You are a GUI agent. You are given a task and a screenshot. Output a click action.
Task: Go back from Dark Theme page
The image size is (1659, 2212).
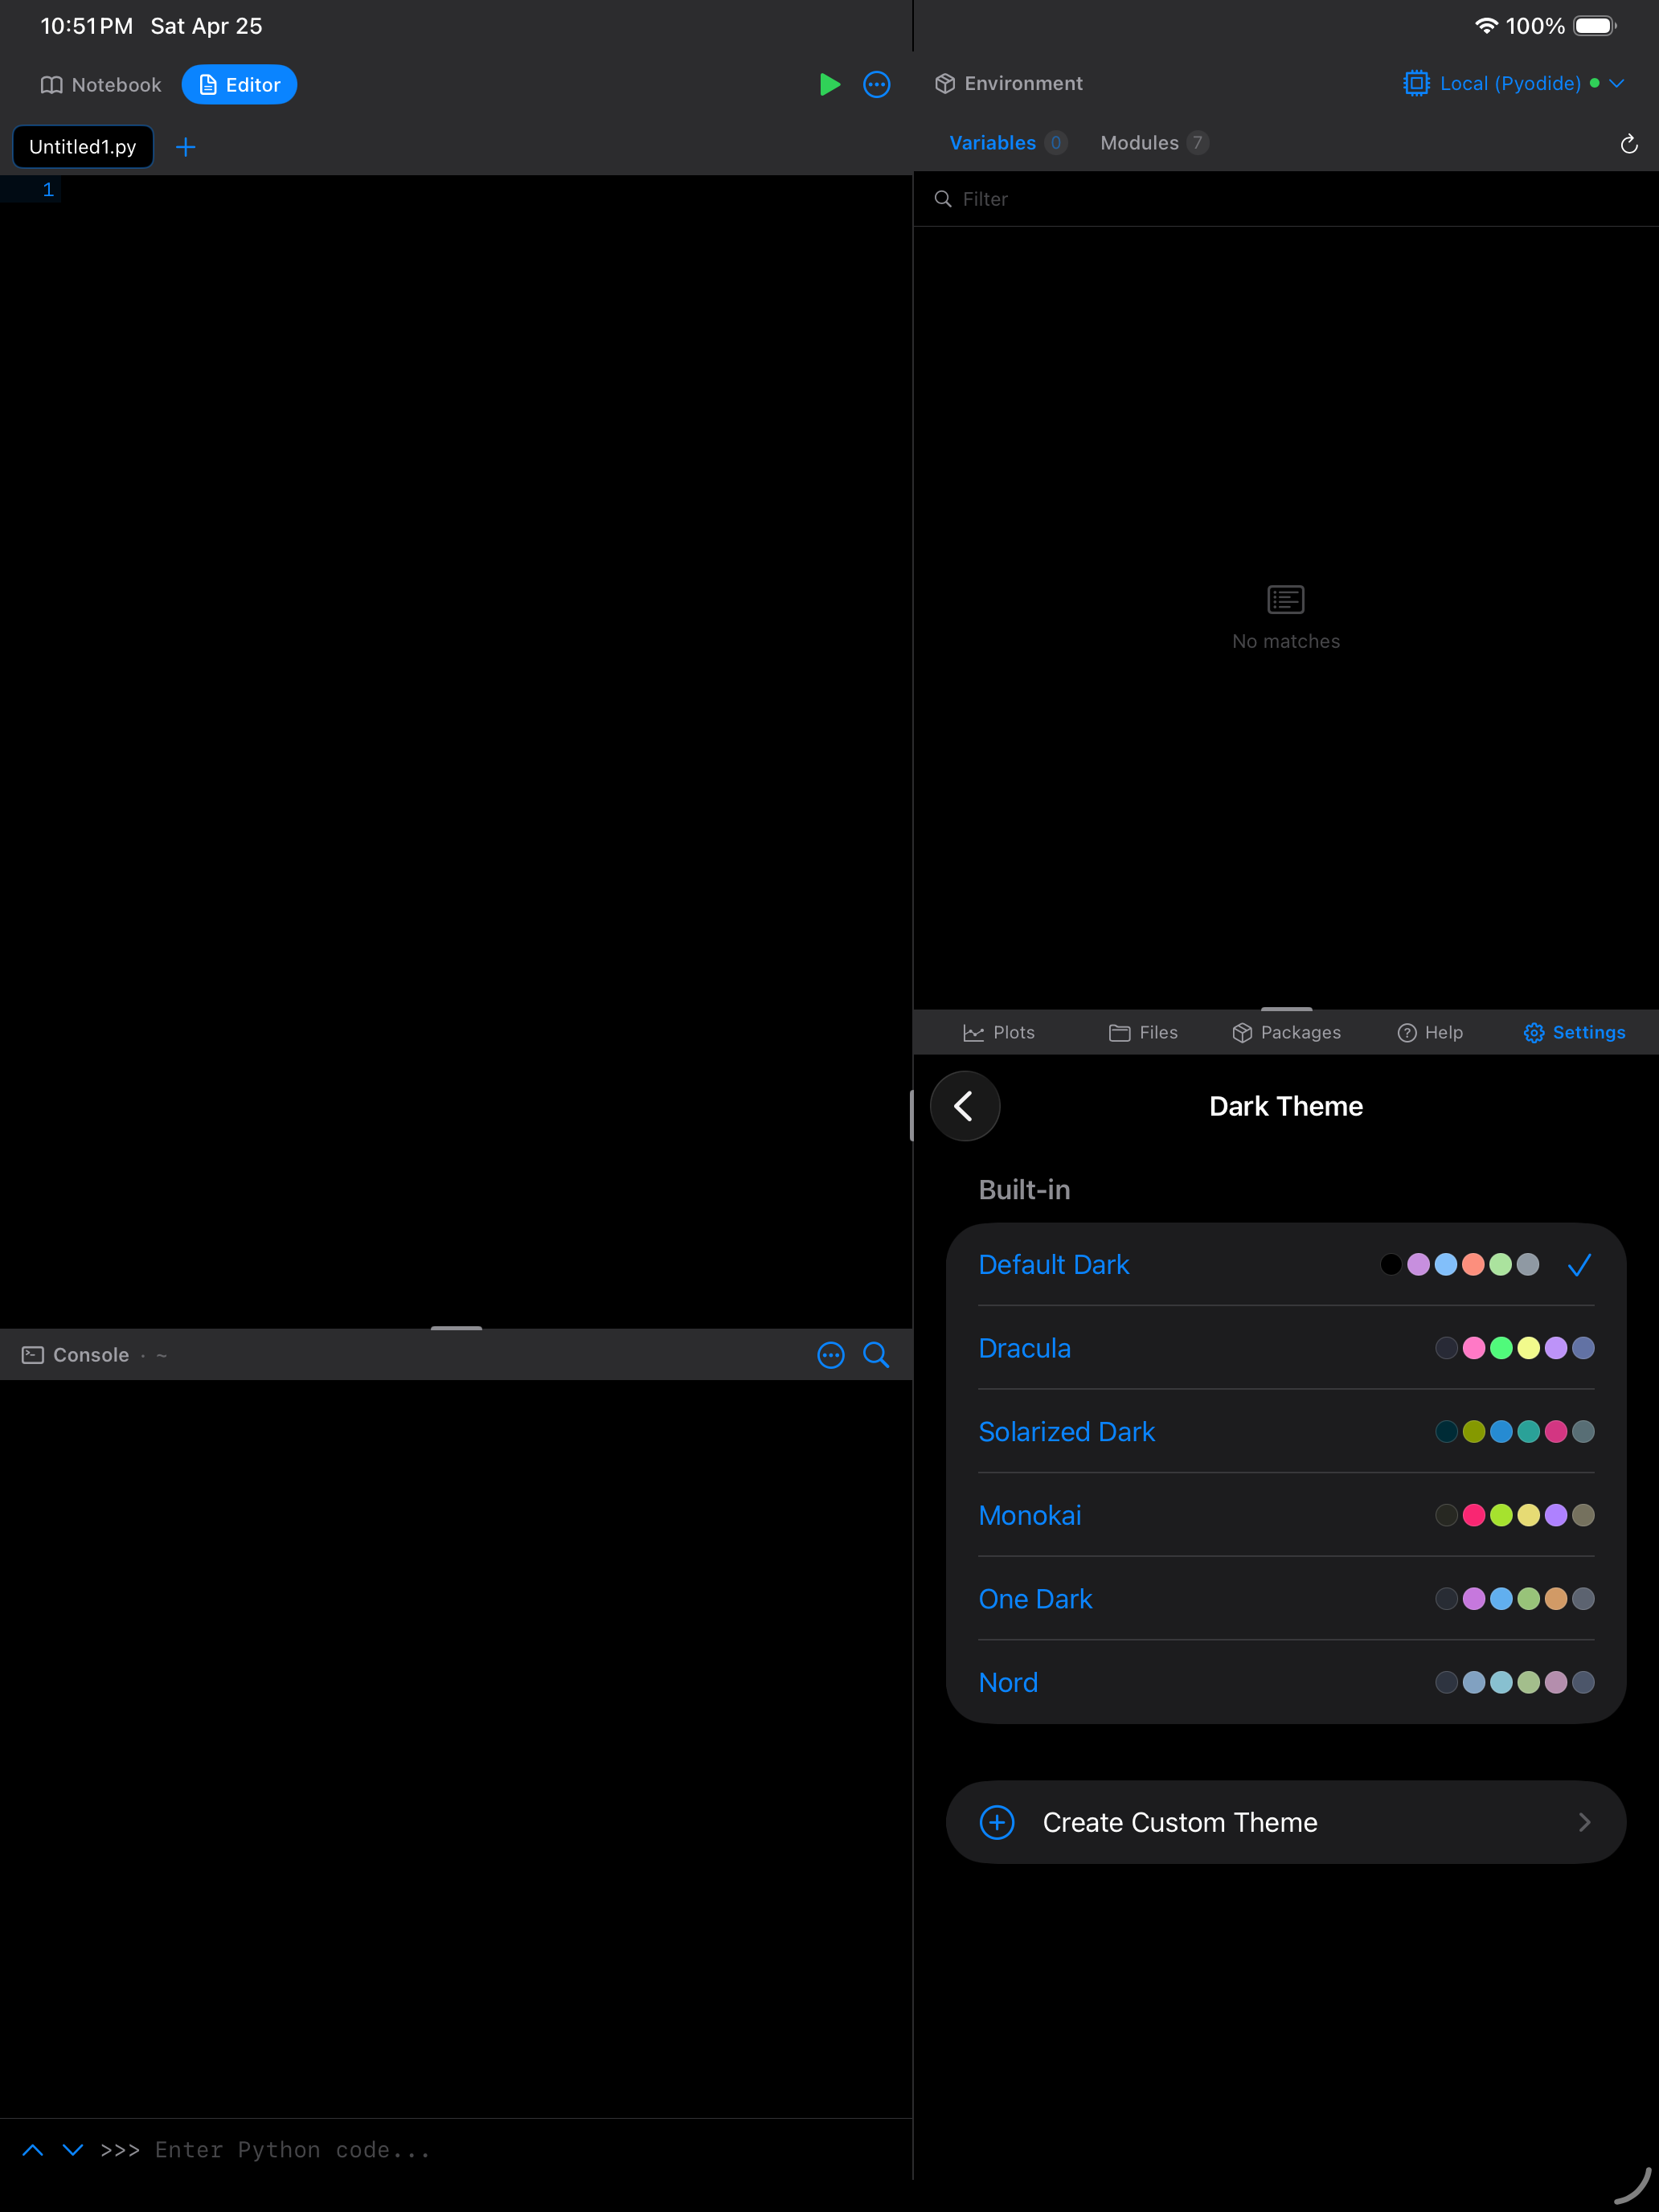[965, 1106]
